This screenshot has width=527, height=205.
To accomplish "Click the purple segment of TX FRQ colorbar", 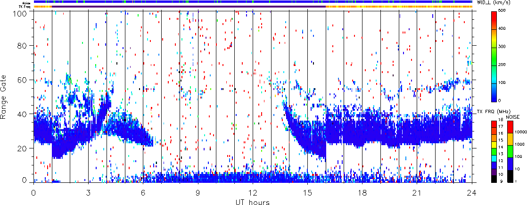I will click(x=494, y=172).
